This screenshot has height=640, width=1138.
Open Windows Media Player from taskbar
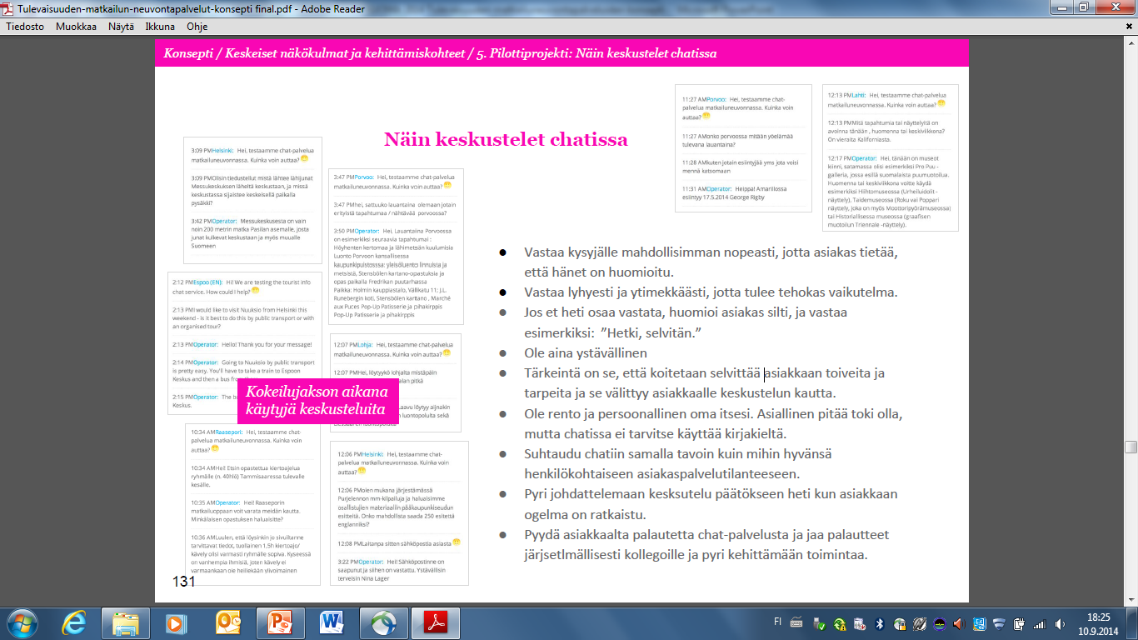pyautogui.click(x=175, y=622)
